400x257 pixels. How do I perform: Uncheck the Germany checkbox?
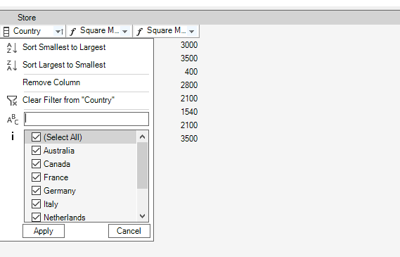pos(36,190)
